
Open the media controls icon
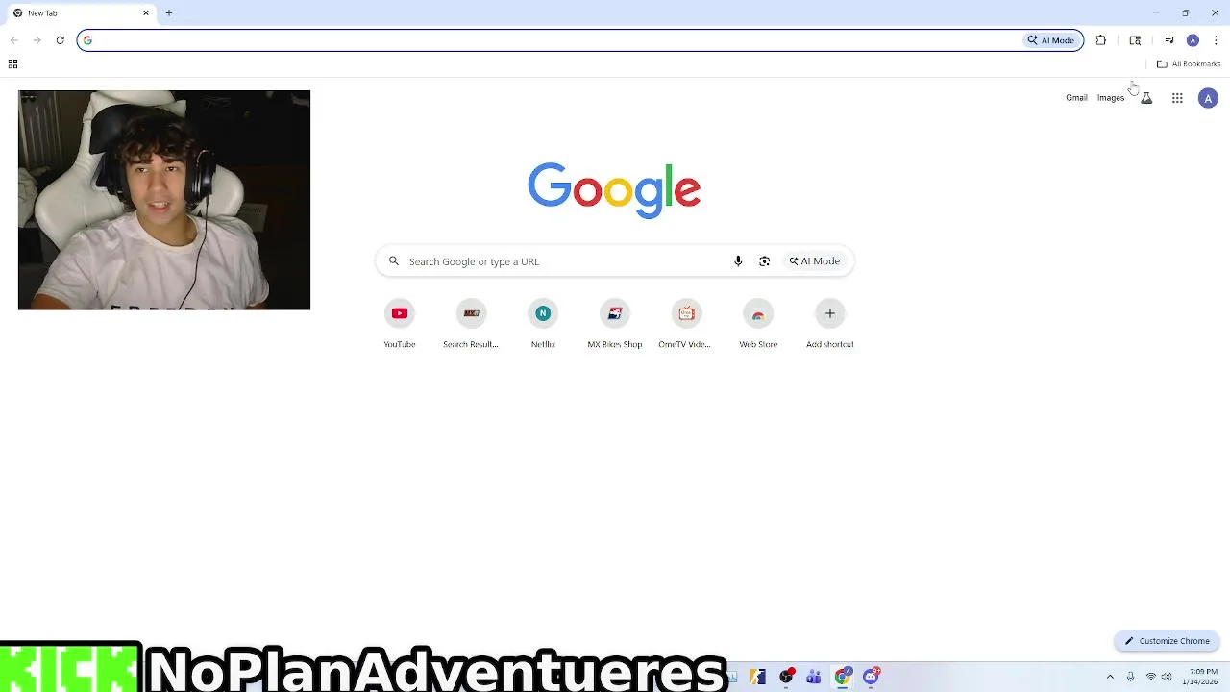[x=1169, y=40]
